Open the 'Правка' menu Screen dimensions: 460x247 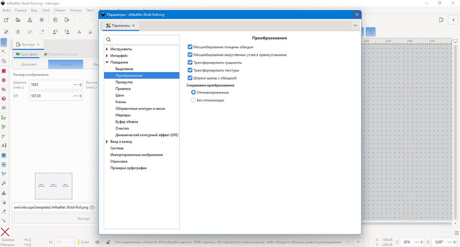click(20, 10)
